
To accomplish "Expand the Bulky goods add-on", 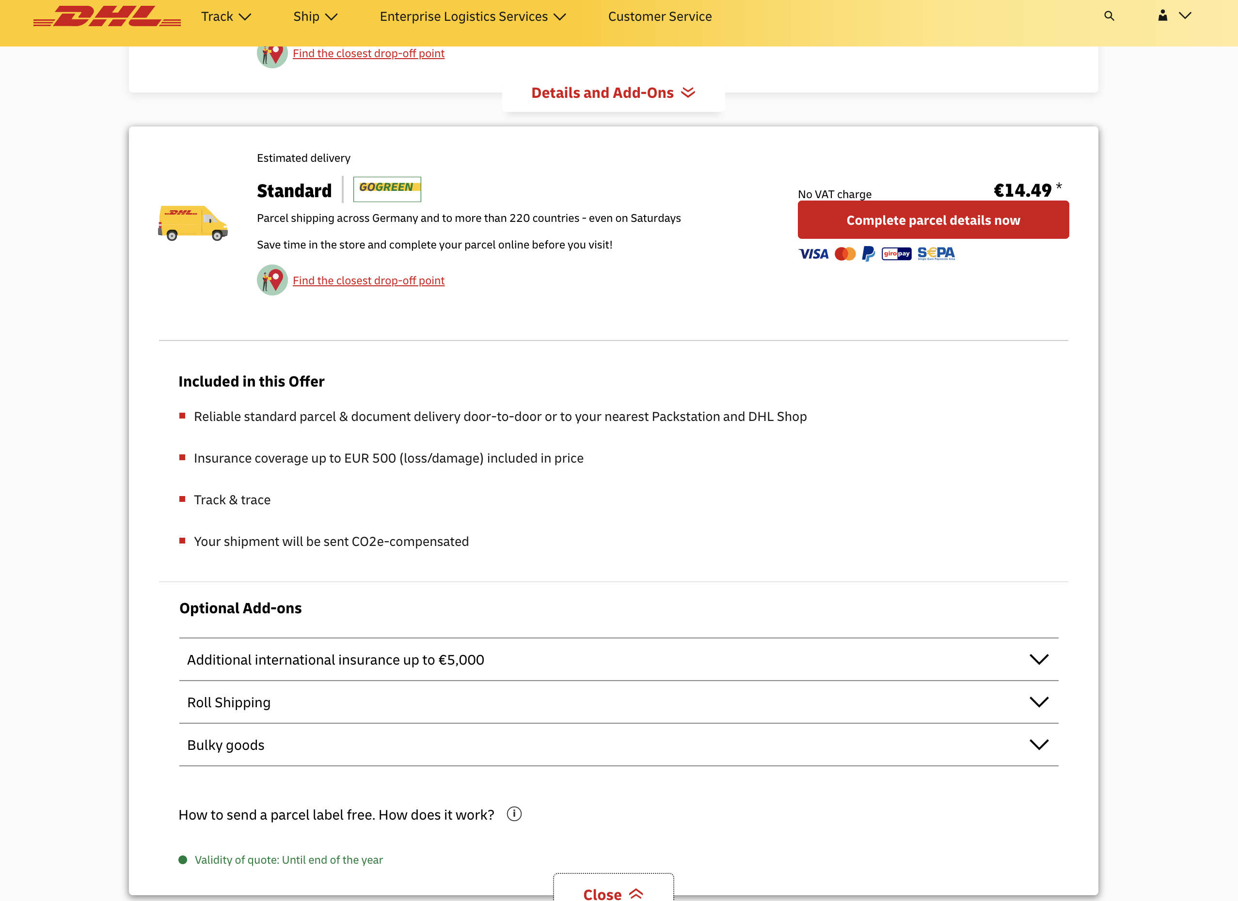I will pyautogui.click(x=619, y=745).
